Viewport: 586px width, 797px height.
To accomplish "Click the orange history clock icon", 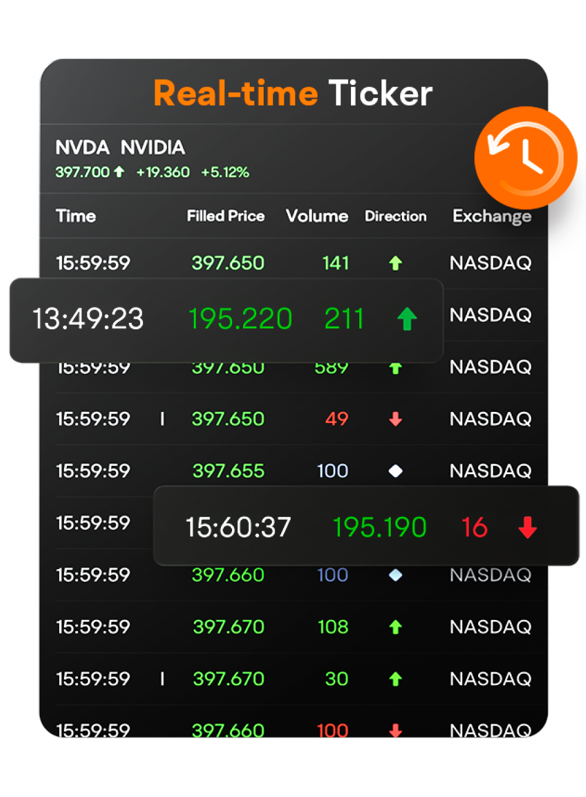I will click(x=526, y=157).
